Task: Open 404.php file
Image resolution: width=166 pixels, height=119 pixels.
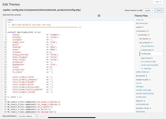Action: pyautogui.click(x=140, y=87)
